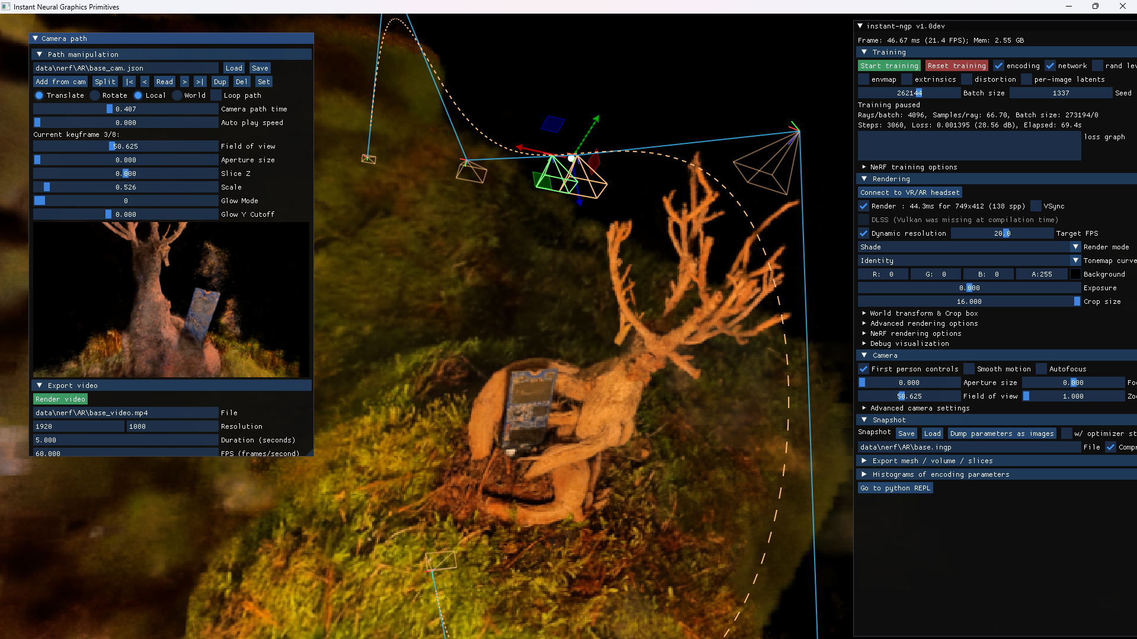Click Add from cam button
Viewport: 1137px width, 639px height.
pos(60,82)
